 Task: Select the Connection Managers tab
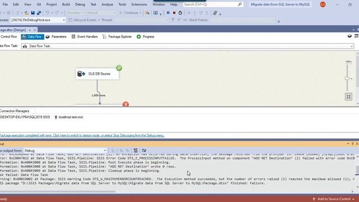[x=15, y=111]
